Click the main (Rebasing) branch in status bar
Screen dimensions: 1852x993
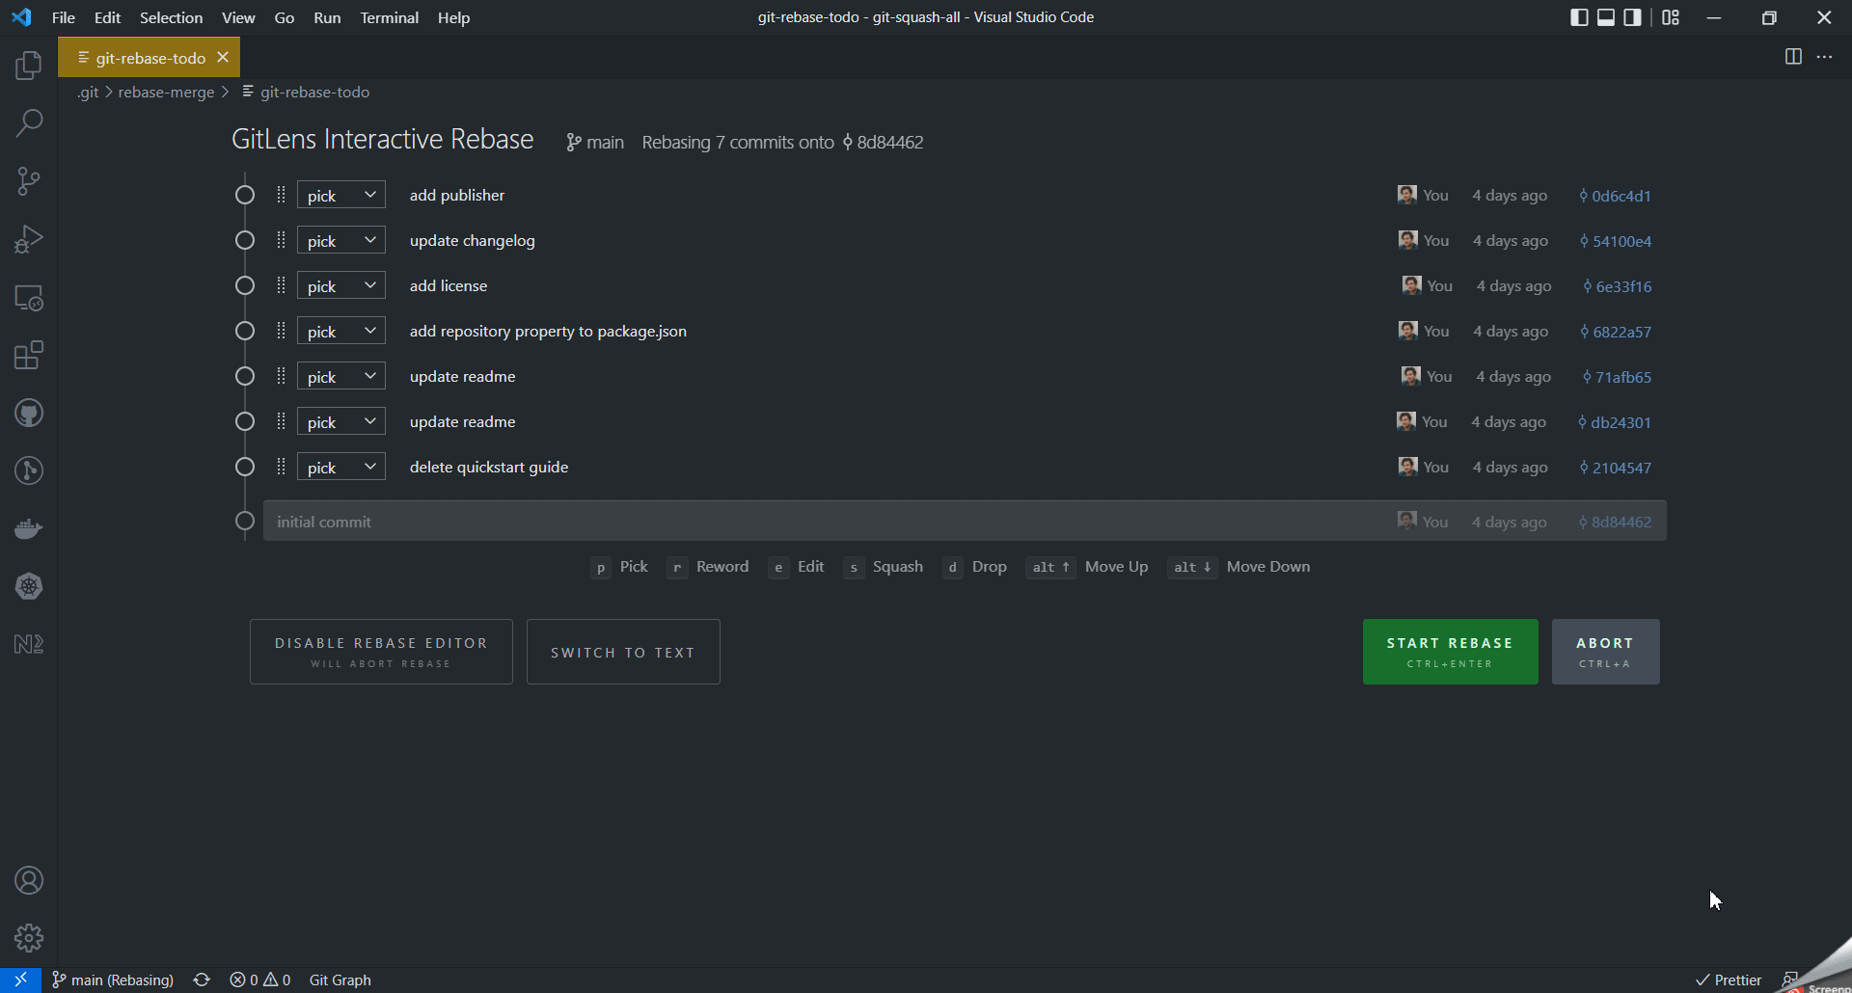pos(113,980)
